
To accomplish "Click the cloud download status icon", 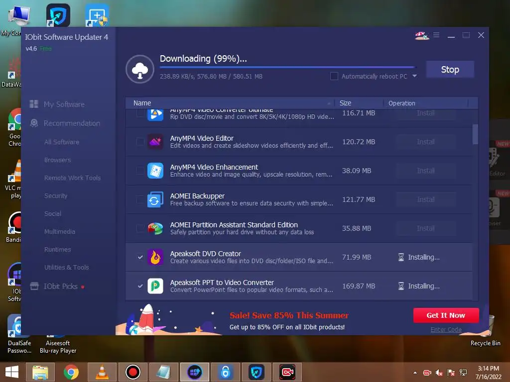I will 140,69.
